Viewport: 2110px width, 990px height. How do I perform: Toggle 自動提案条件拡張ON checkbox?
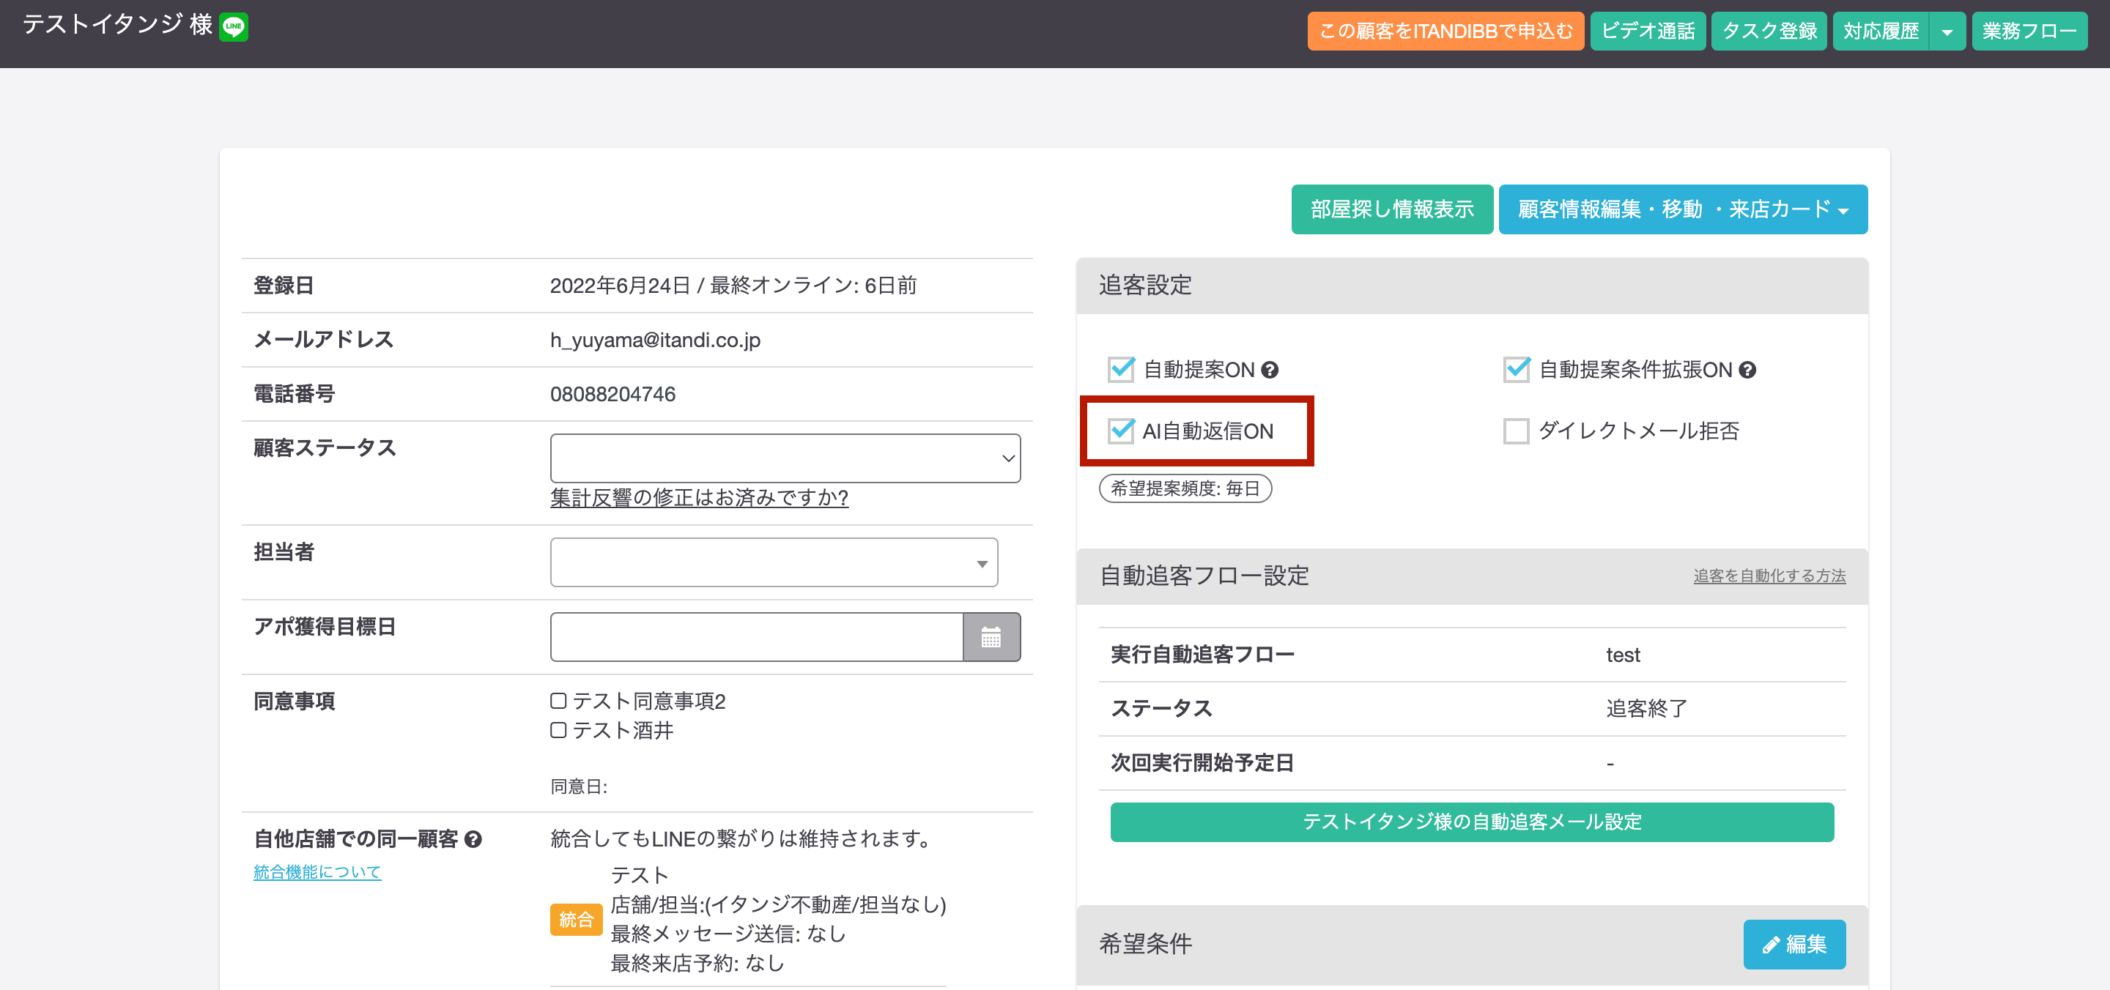[x=1516, y=370]
